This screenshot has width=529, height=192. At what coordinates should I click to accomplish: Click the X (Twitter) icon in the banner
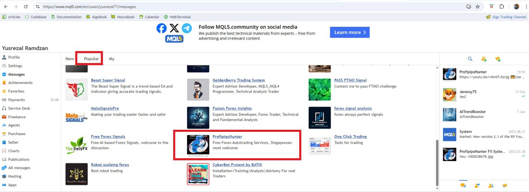pyautogui.click(x=174, y=28)
